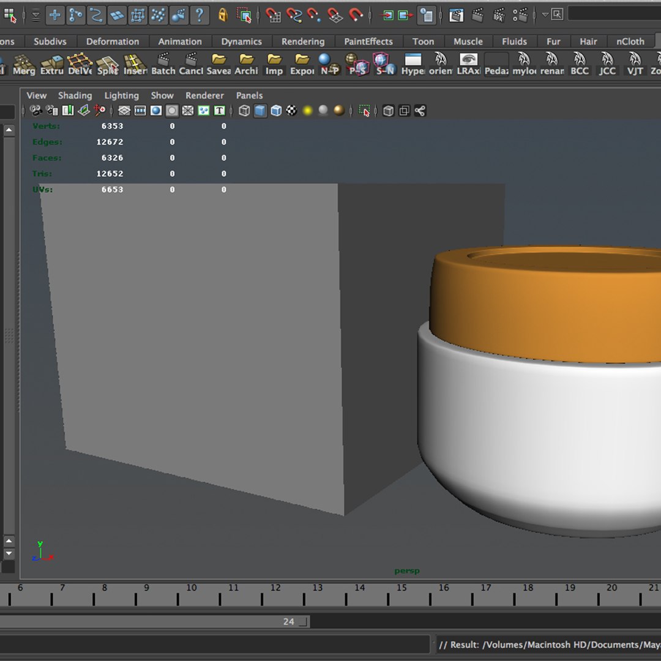The image size is (661, 661).
Task: Click the Split polygon shelf tool
Action: 107,64
